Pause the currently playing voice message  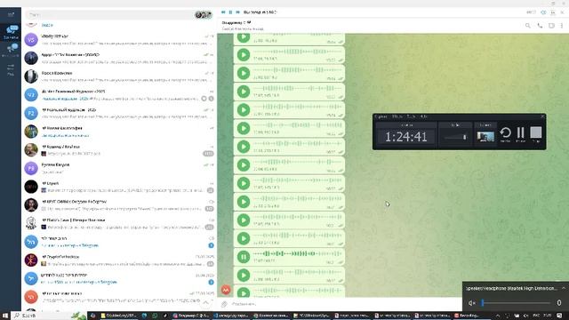tap(244, 257)
